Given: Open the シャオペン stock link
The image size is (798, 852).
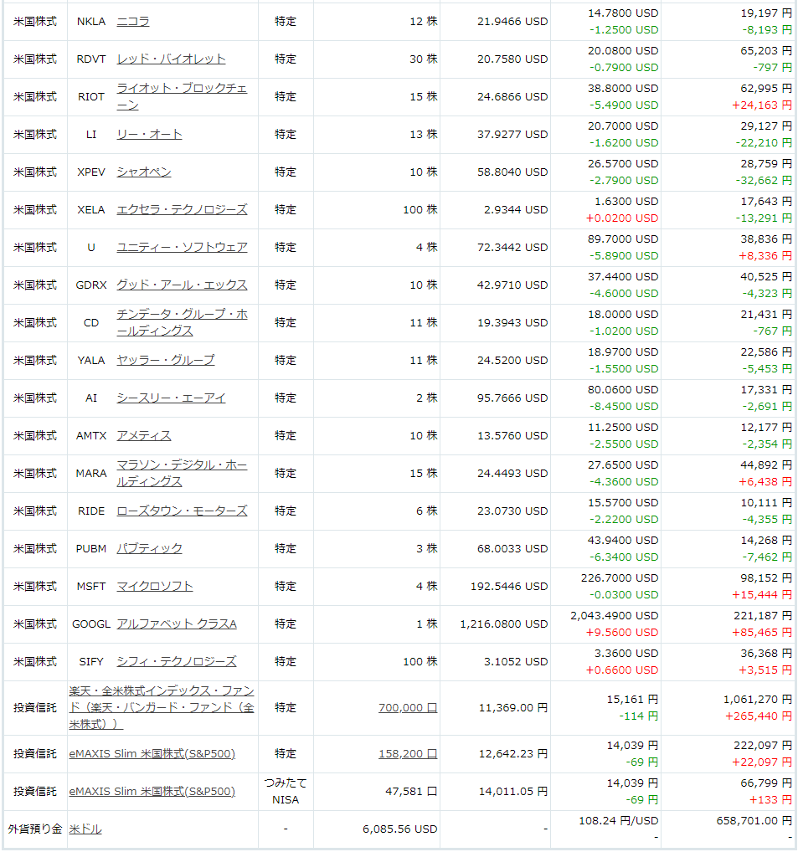Looking at the screenshot, I should (x=143, y=172).
